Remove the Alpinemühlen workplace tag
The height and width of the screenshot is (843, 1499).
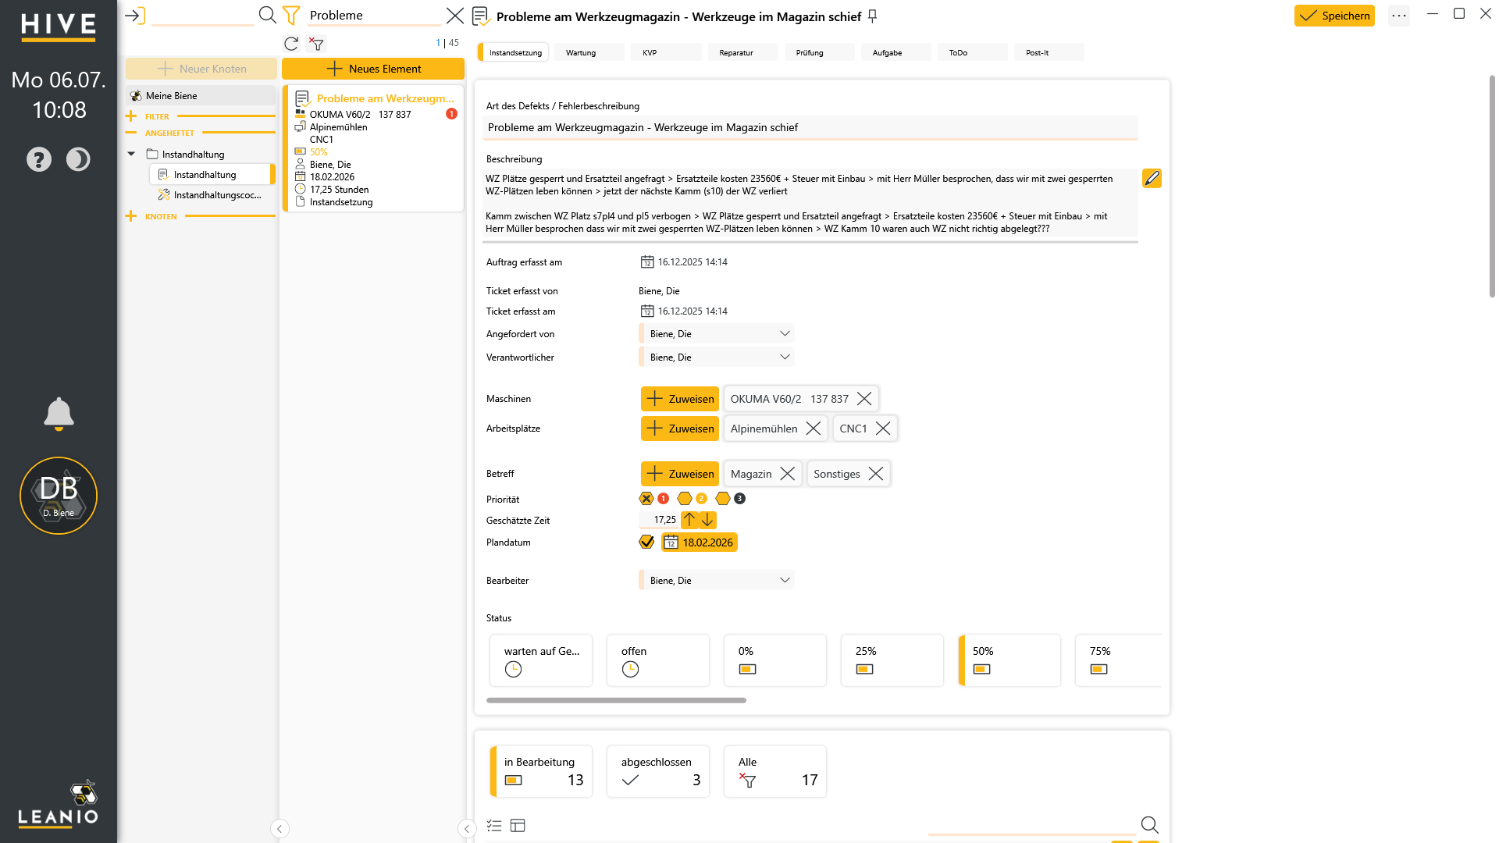814,429
